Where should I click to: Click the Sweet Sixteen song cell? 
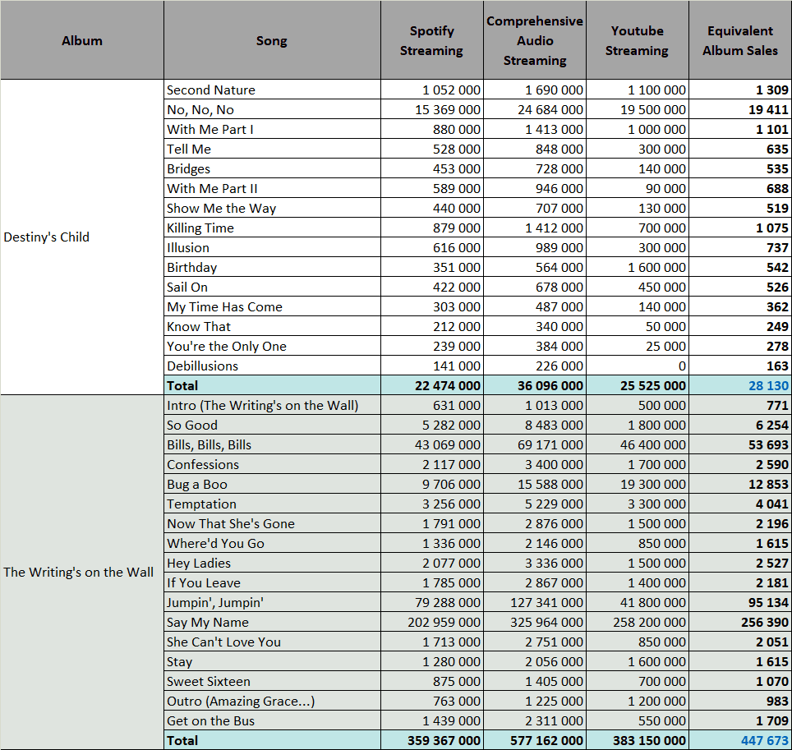tap(272, 680)
